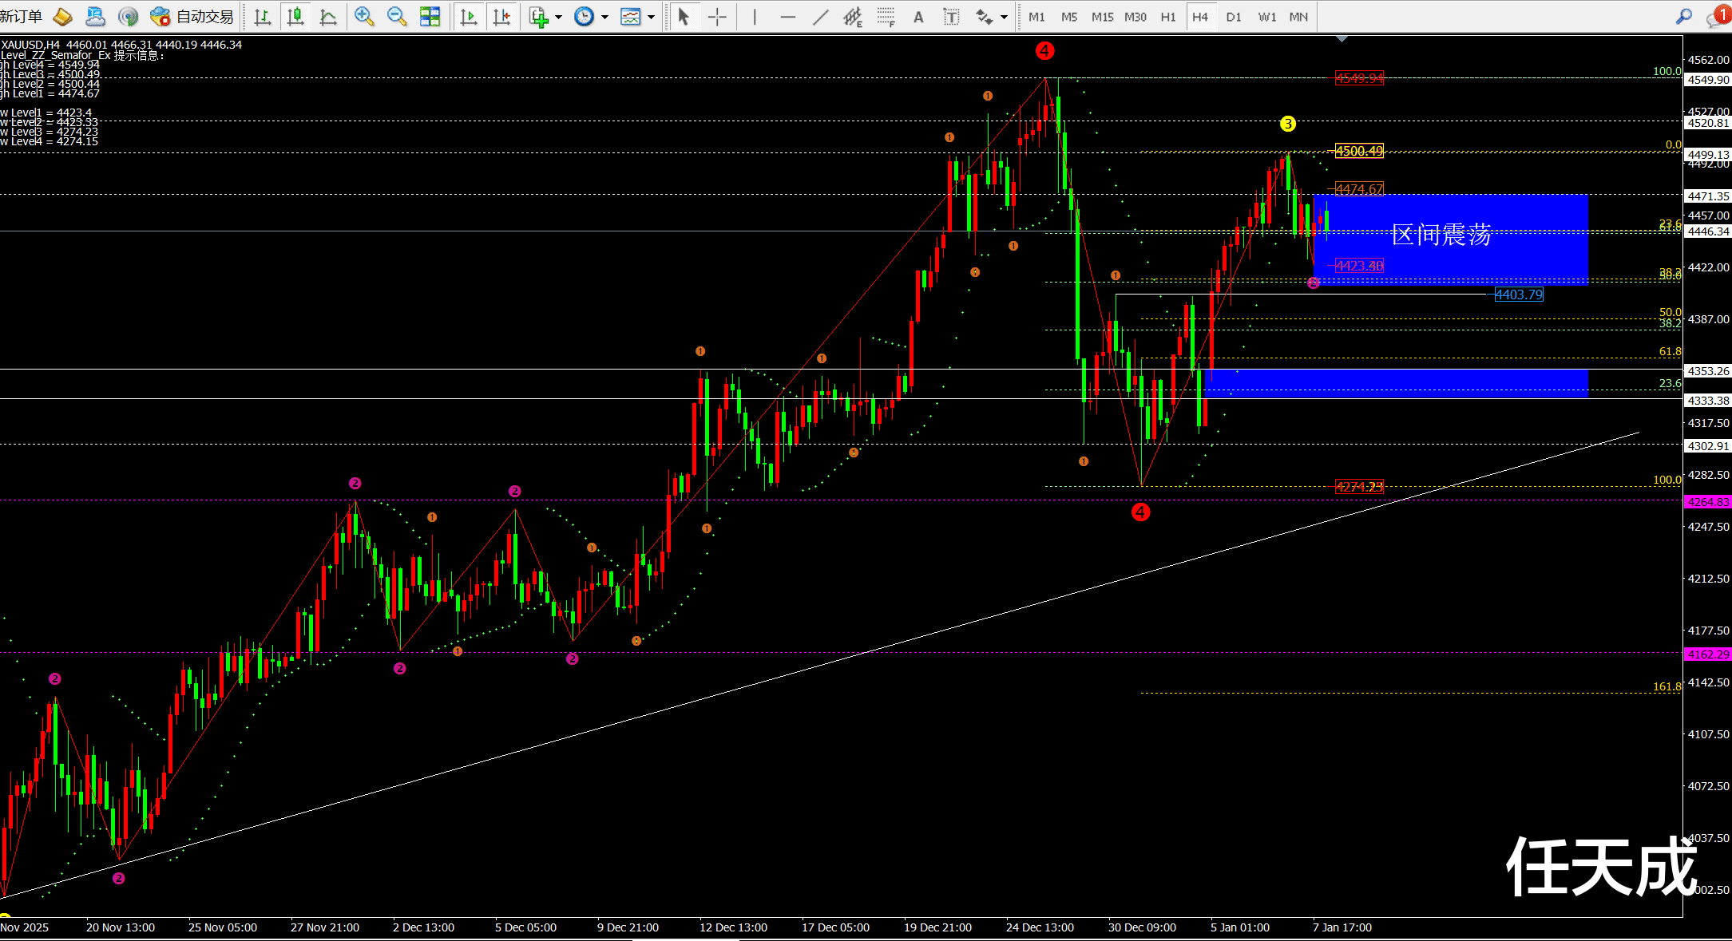Click the 新订单 new order button
1732x941 pixels.
coord(22,17)
